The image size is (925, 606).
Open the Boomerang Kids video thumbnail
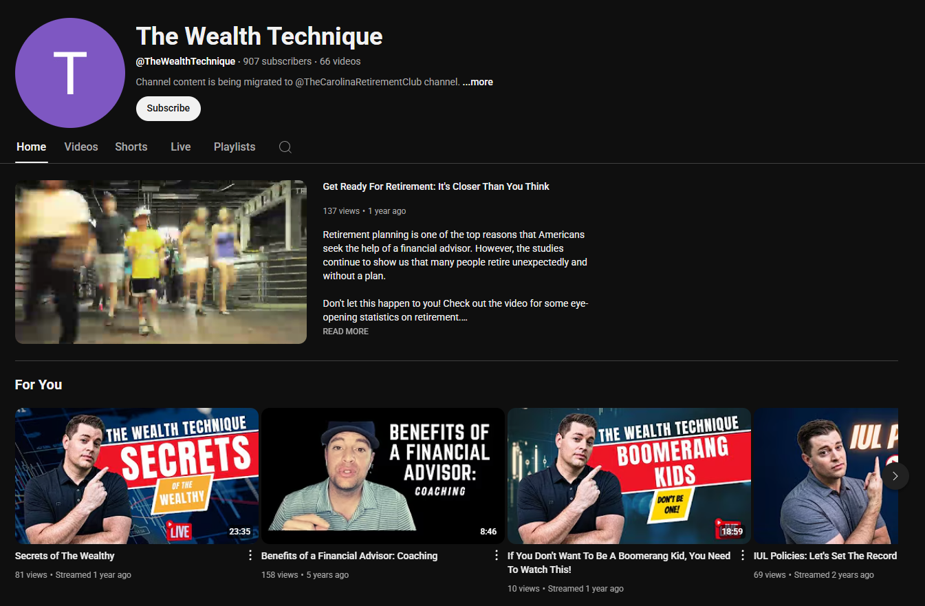[x=629, y=476]
